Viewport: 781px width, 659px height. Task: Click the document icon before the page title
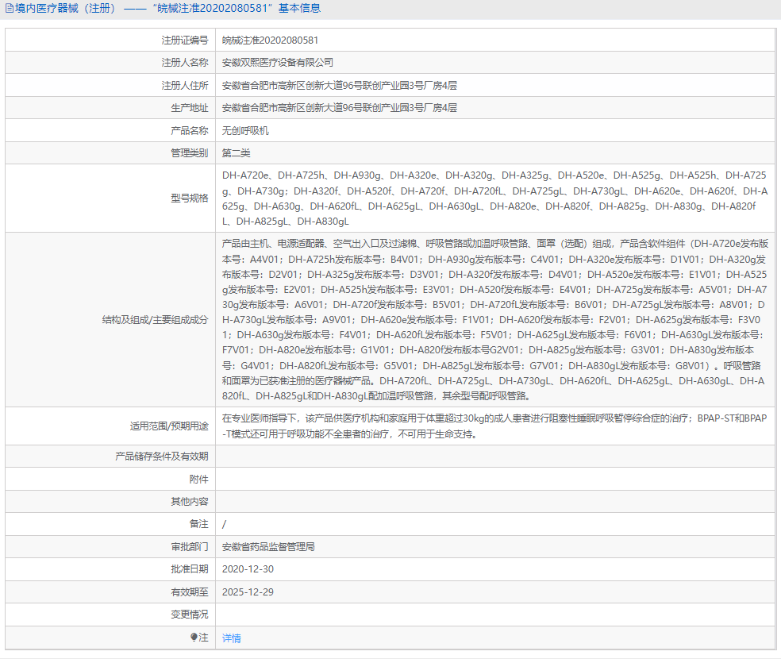pos(11,8)
